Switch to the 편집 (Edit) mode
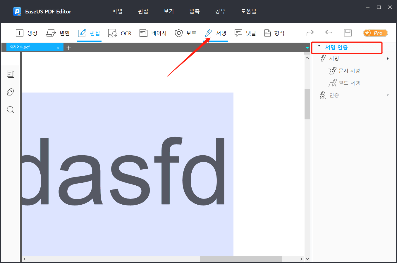The image size is (397, 263). pos(89,33)
